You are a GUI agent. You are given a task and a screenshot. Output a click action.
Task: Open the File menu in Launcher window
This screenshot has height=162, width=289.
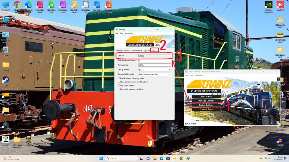point(186,76)
